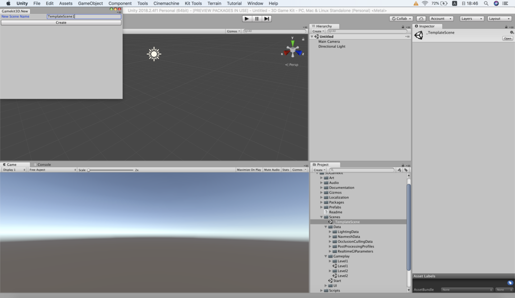Select the _TemplateScene asset in Project
515x298 pixels.
click(x=358, y=222)
